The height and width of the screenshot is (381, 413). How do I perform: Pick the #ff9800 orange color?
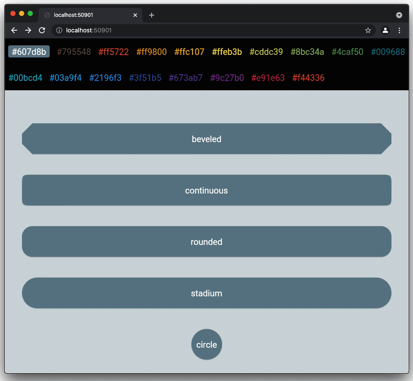[152, 51]
